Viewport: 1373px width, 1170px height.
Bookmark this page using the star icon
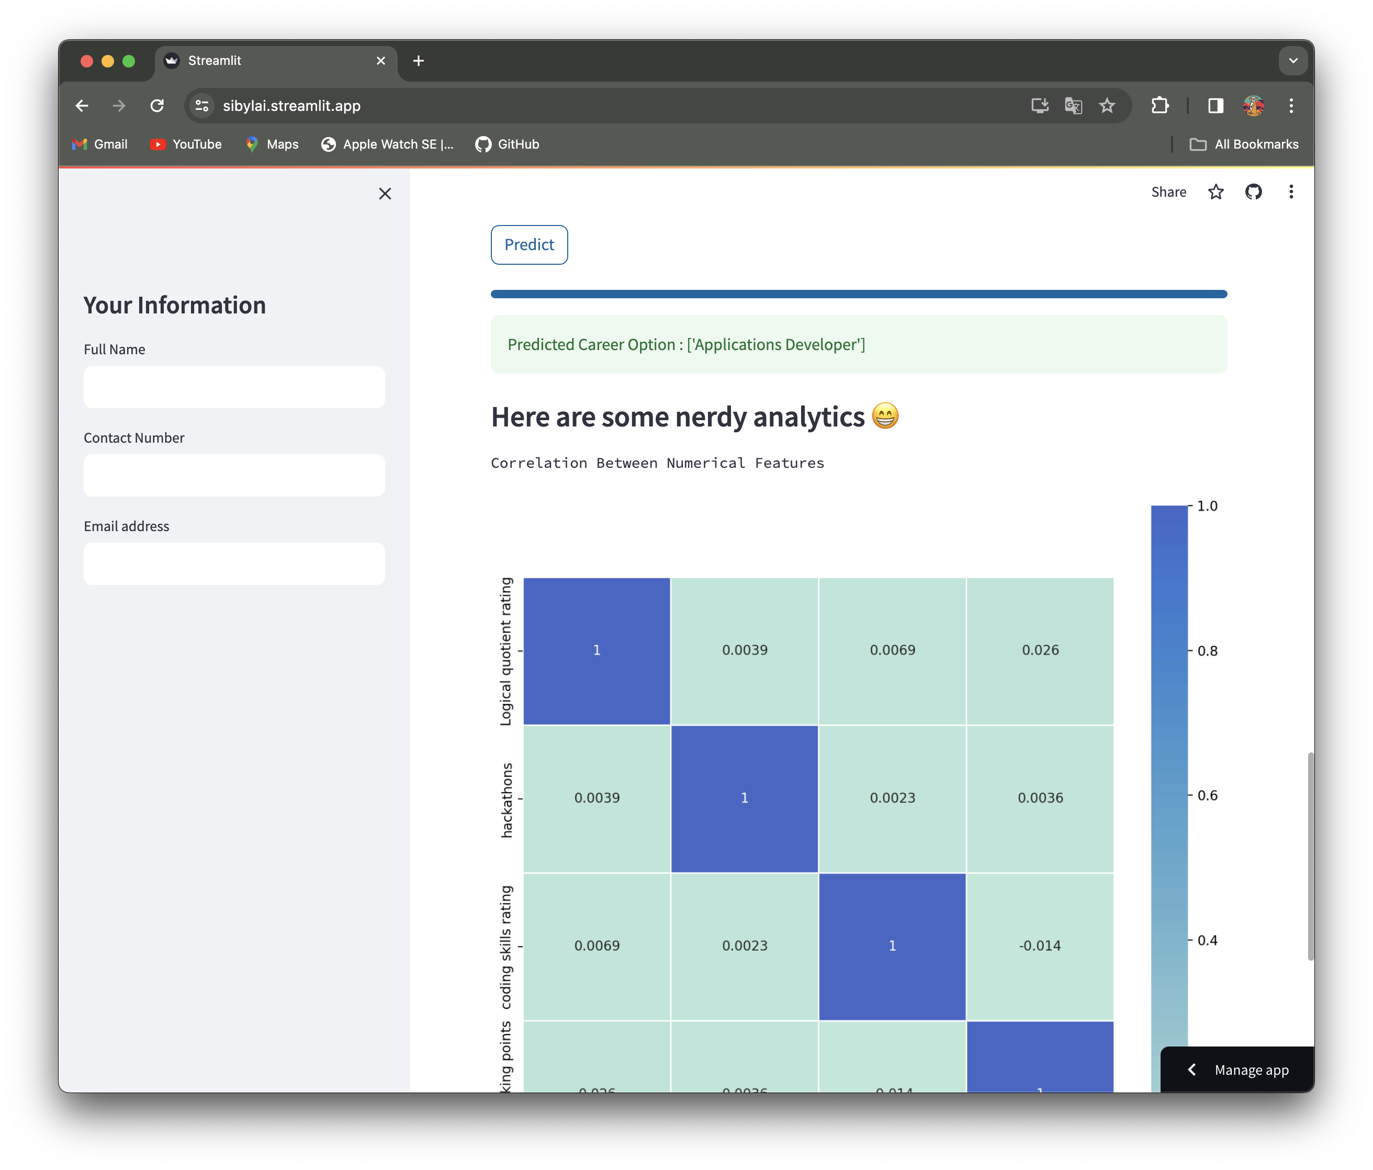[1107, 106]
